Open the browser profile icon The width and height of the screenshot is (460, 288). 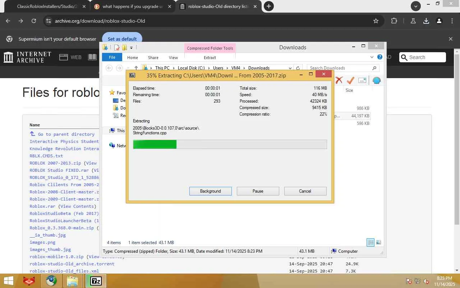(439, 21)
